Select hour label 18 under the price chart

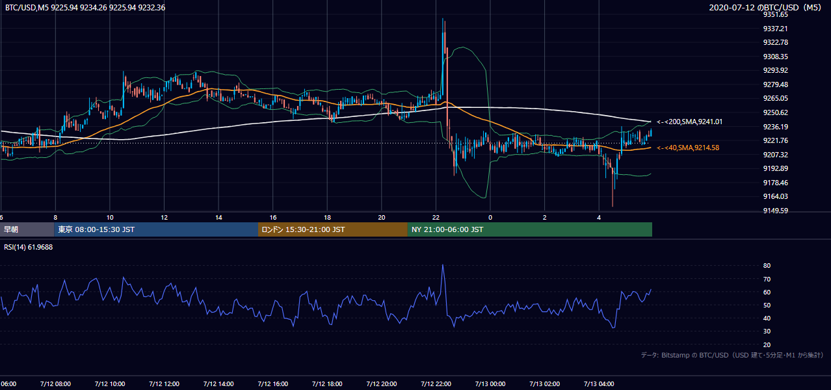[x=327, y=217]
